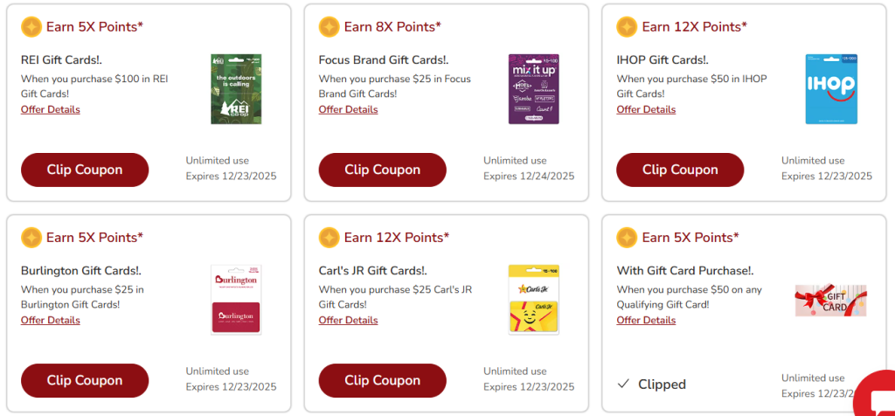This screenshot has height=416, width=895.
Task: Clip the Carl's JR Gift Cards coupon
Action: [x=382, y=380]
